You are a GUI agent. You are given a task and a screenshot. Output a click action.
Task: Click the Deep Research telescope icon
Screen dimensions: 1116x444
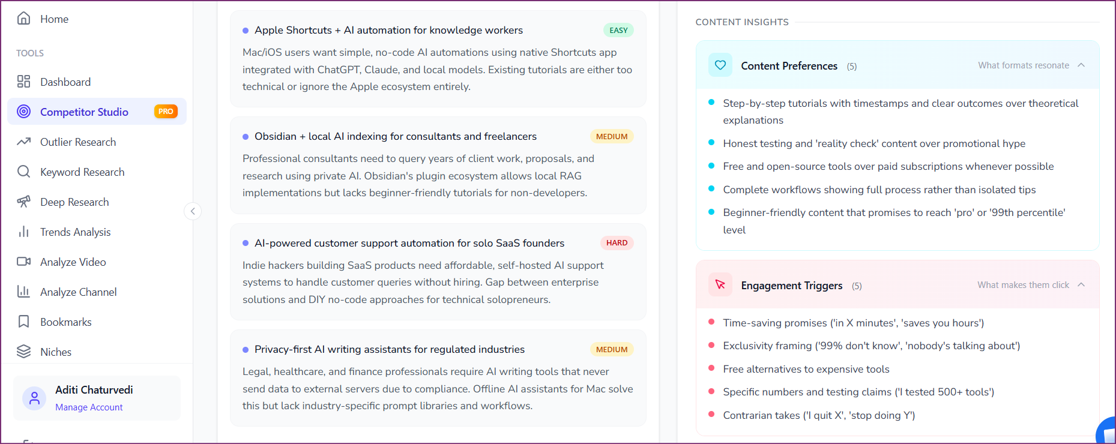click(23, 202)
